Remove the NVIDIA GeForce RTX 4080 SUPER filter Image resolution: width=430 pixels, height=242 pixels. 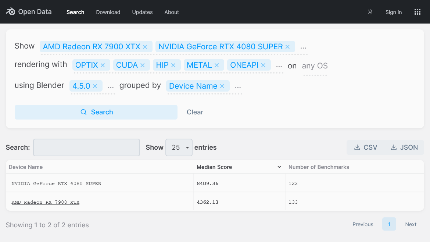tap(287, 47)
